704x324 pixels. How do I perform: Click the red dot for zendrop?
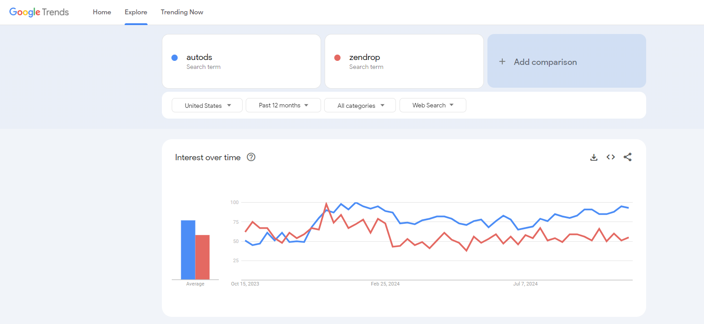[338, 58]
